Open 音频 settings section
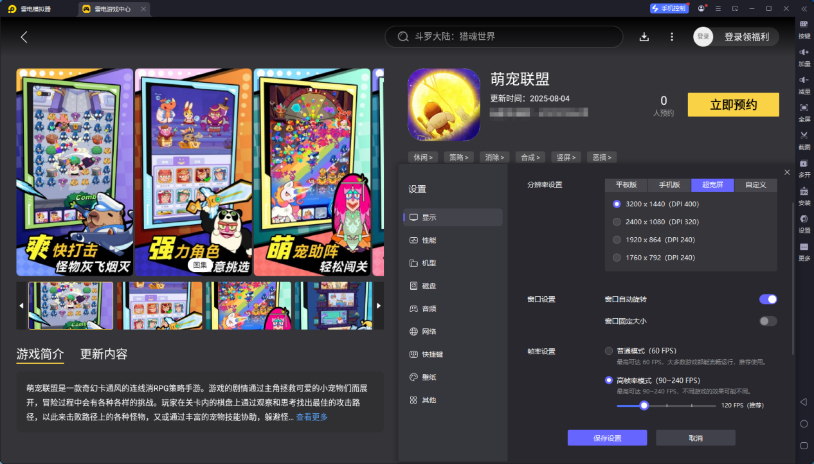The width and height of the screenshot is (814, 464). 453,308
